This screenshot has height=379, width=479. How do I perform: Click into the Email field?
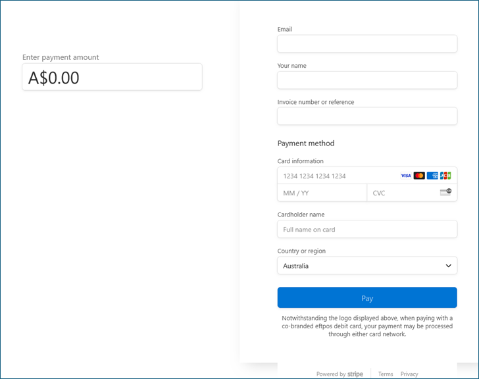point(366,44)
